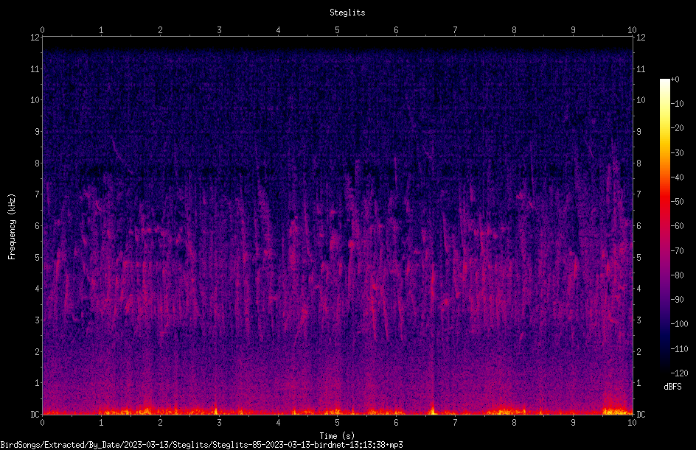Screen dimensions: 696x450
Task: Click the mp3 file path at the bottom
Action: 201,445
